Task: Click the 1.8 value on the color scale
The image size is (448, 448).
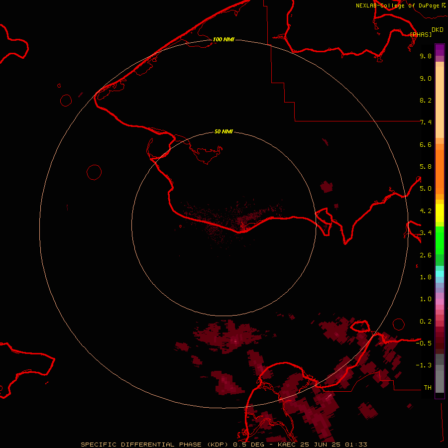Action: click(x=426, y=277)
